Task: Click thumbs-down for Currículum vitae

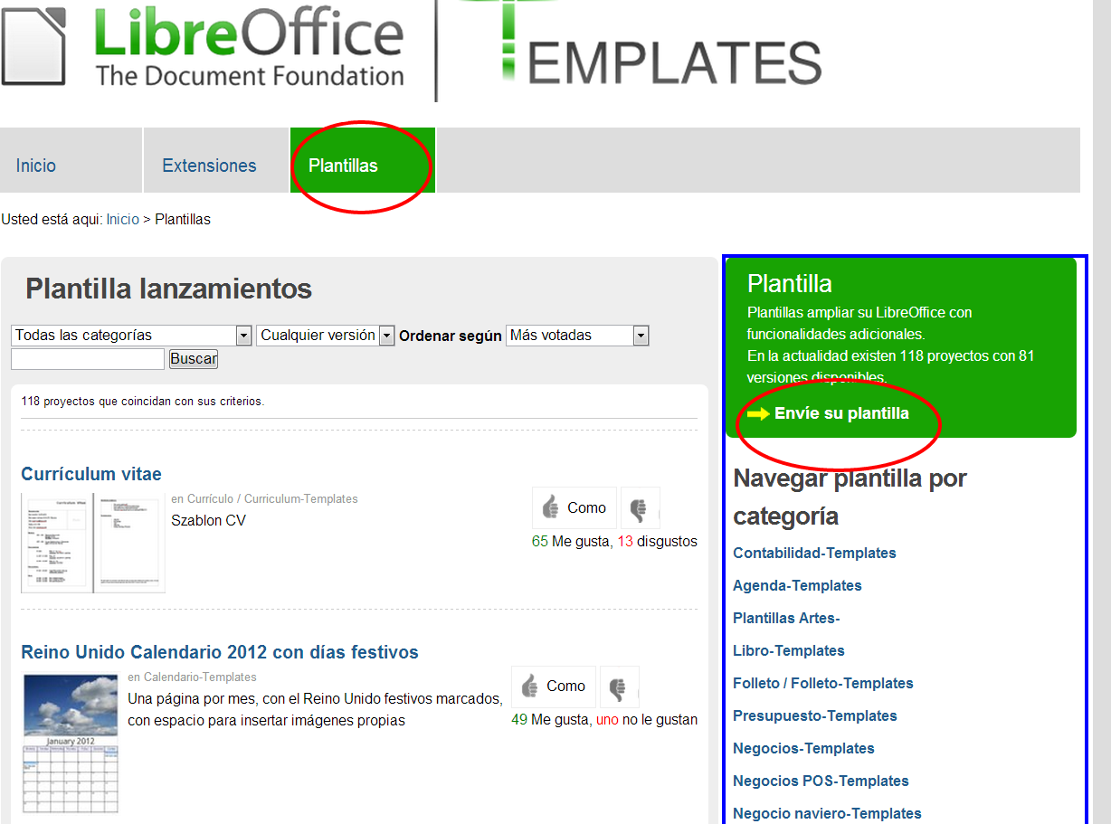Action: [640, 508]
